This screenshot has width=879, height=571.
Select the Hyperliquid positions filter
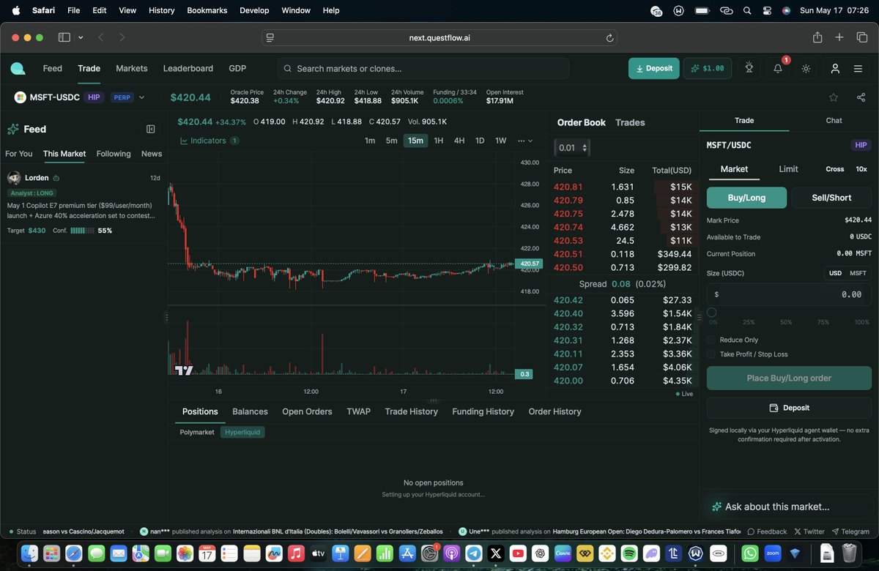[x=242, y=432]
